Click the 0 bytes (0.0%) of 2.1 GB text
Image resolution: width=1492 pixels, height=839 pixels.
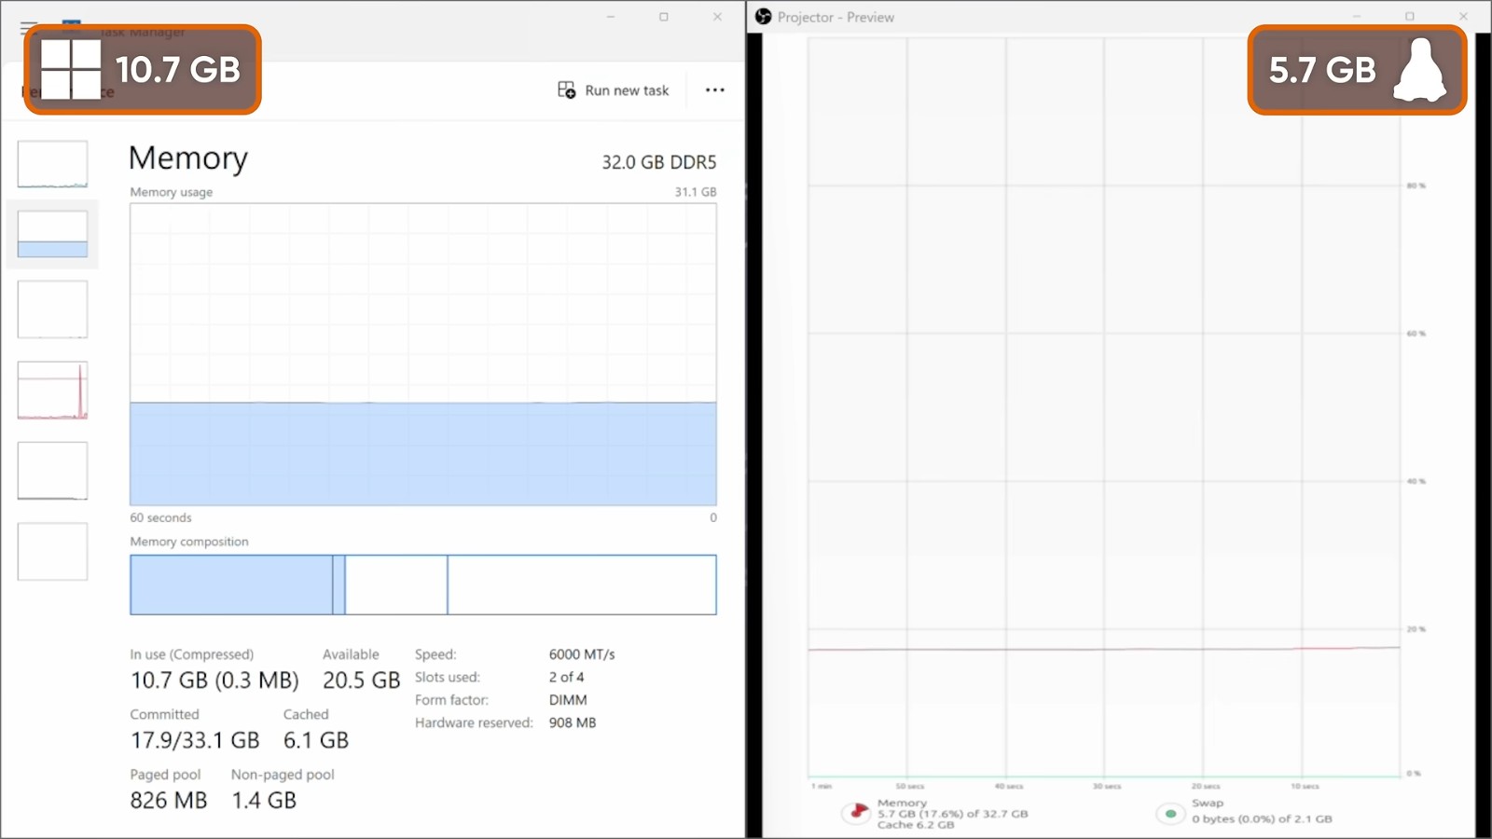click(1262, 819)
